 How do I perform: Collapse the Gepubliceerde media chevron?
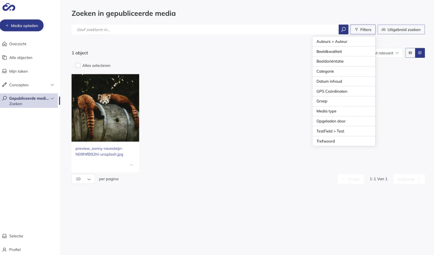click(52, 98)
